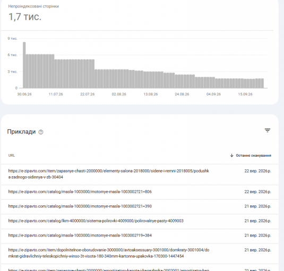This screenshot has width=284, height=271.
Task: Open the motornye-masla URL ending 19=384
Action: coord(140,236)
